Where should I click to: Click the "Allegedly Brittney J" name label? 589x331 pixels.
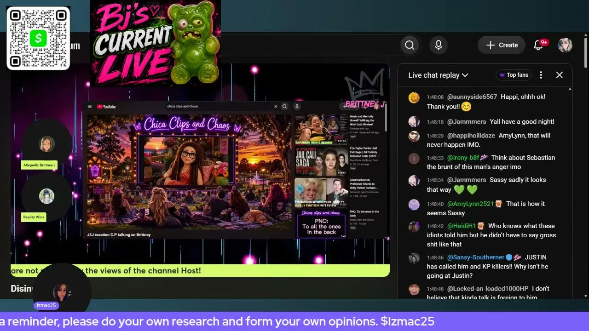39,165
